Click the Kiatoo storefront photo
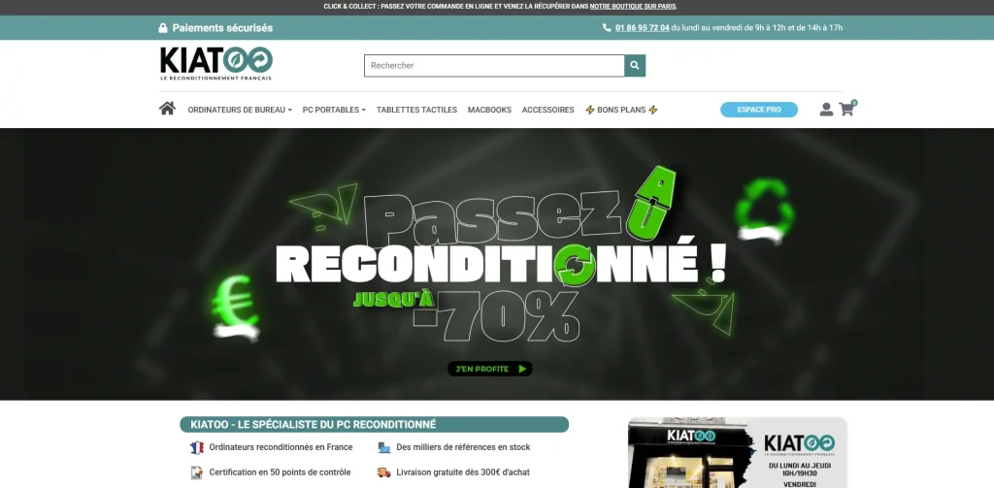994x488 pixels. click(x=691, y=453)
